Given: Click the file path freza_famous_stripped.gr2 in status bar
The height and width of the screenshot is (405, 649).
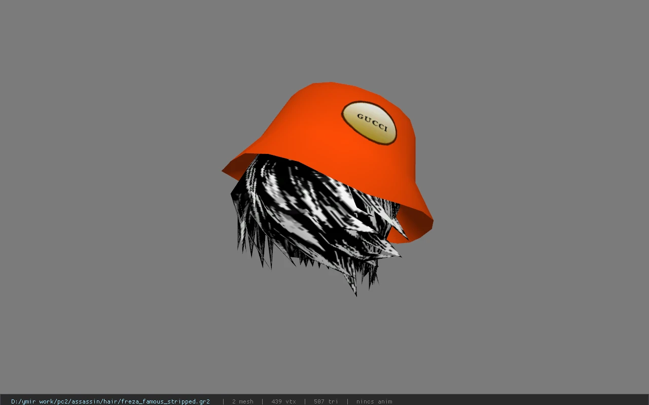Looking at the screenshot, I should [111, 401].
